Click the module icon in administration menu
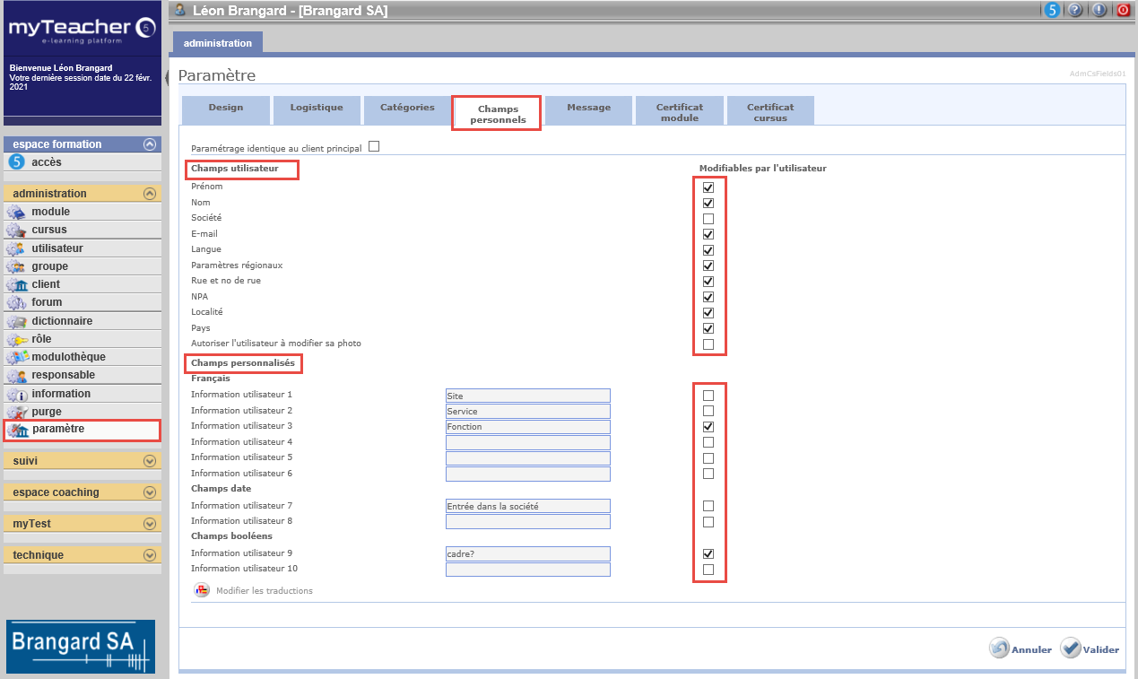Image resolution: width=1138 pixels, height=679 pixels. [16, 212]
